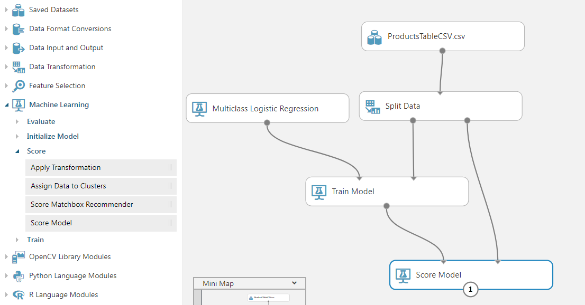This screenshot has height=305, width=585.
Task: Click the Feature Selection magnifier icon
Action: point(17,85)
